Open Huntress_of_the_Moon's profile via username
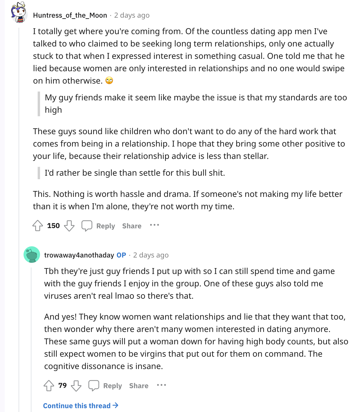This screenshot has width=362, height=412. pyautogui.click(x=70, y=15)
